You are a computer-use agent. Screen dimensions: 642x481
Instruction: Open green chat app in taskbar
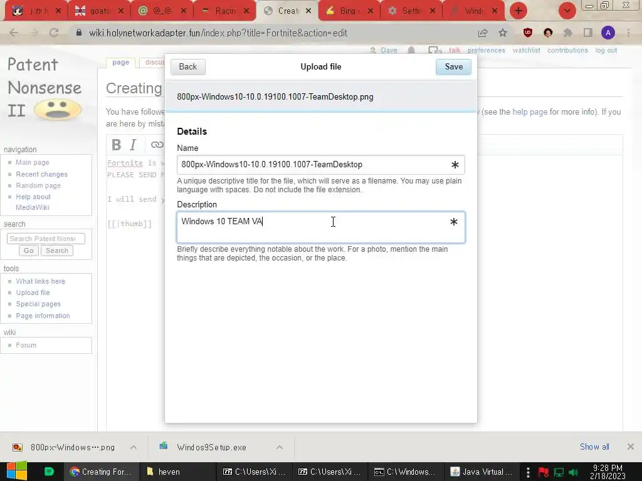pyautogui.click(x=49, y=472)
